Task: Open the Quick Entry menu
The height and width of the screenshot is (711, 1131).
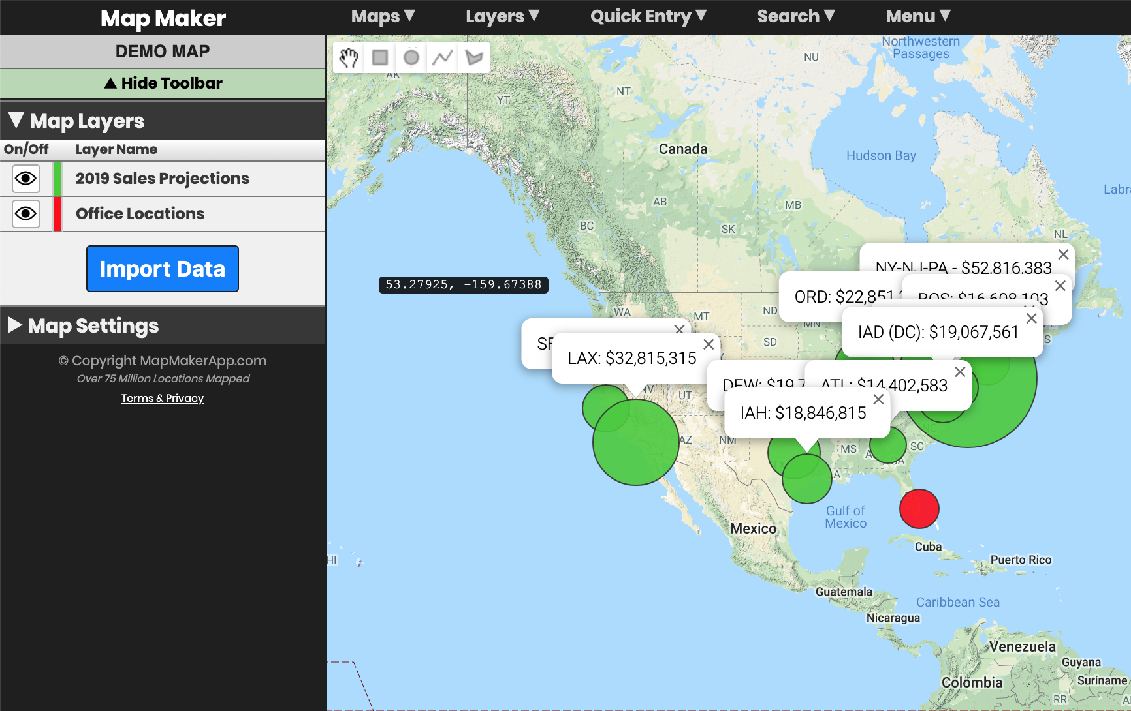Action: click(x=648, y=16)
